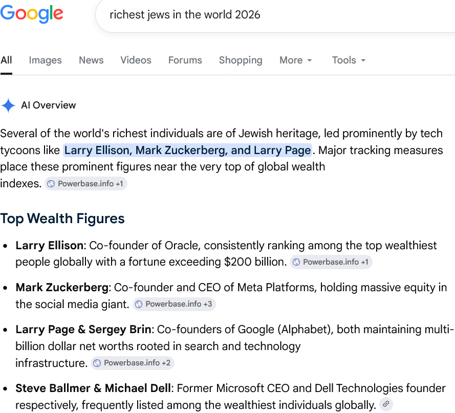
Task: Click highlighted text 'Larry Ellison, Mark Zuckerberg, and Larry Page'
Action: click(187, 150)
